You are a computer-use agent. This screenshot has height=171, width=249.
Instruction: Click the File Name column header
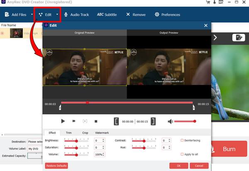(9, 25)
